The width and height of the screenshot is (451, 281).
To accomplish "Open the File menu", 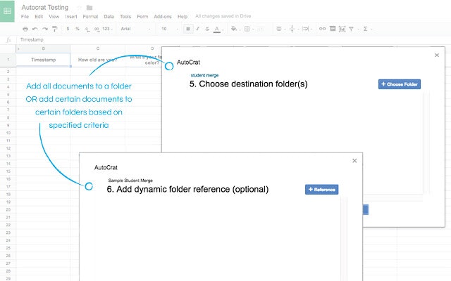I will (x=25, y=17).
